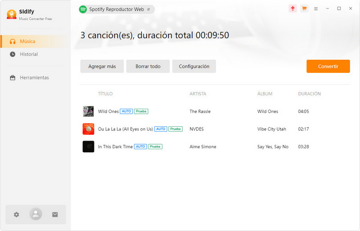Viewport: 360px width, 231px height.
Task: Open the hamburger menu icon
Action: (x=316, y=9)
